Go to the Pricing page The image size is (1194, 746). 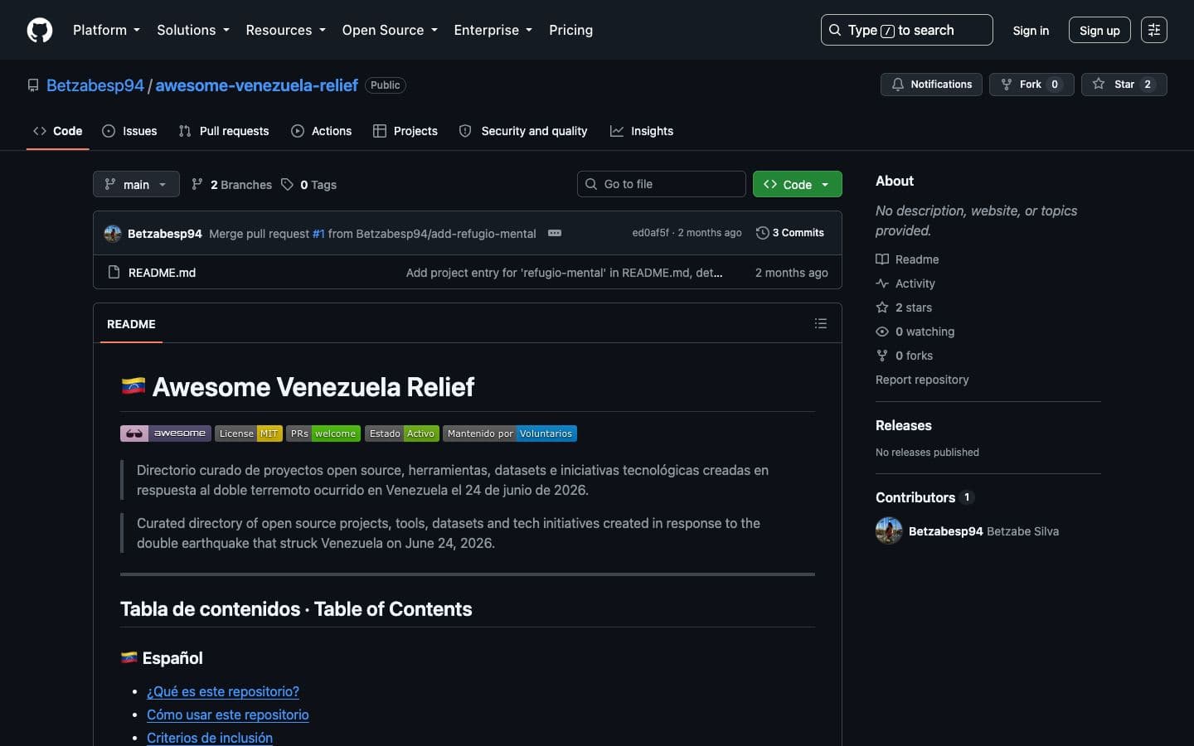click(570, 30)
